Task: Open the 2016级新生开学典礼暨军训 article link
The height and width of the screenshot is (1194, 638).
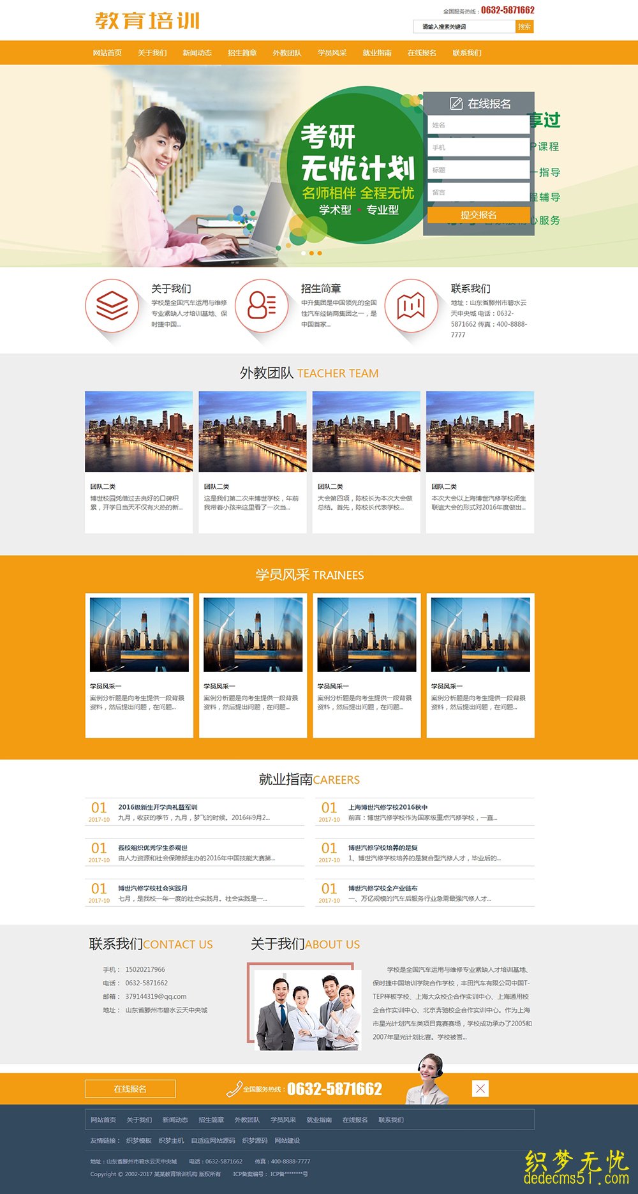Action: click(158, 807)
